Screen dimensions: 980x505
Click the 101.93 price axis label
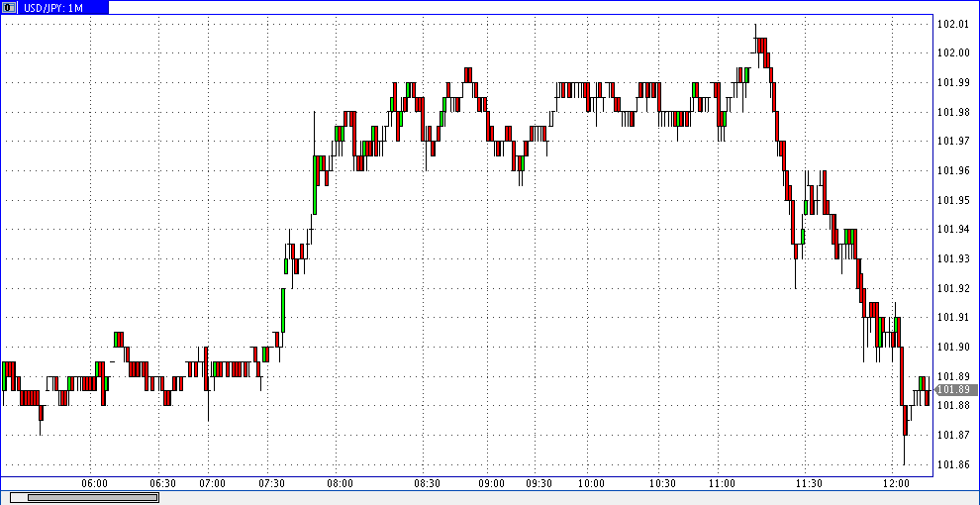(953, 258)
